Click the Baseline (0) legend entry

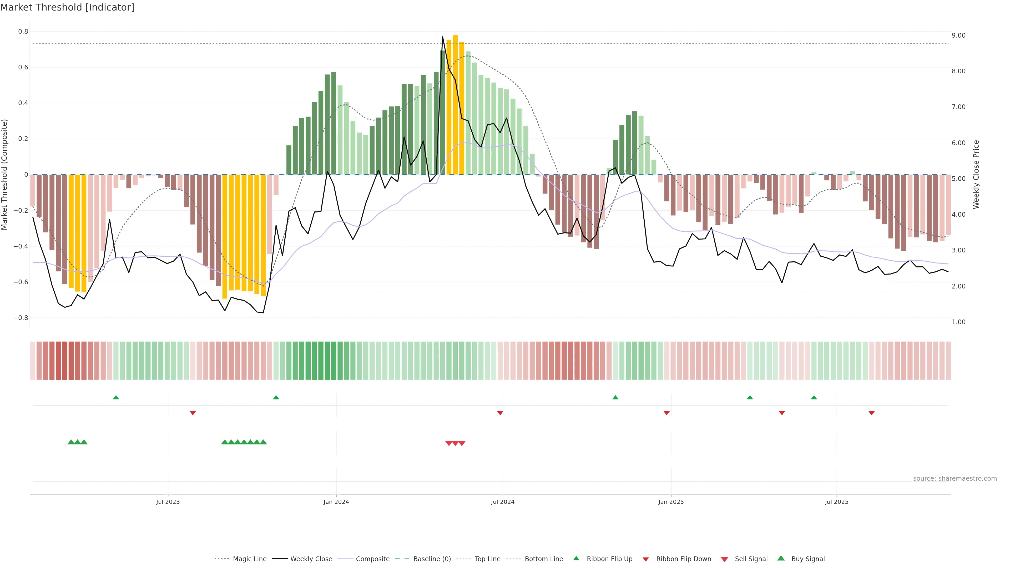(432, 559)
